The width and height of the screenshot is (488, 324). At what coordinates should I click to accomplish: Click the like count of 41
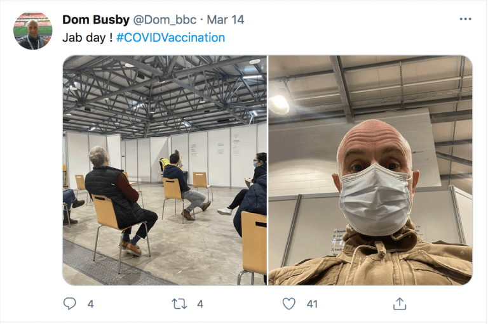pos(312,304)
